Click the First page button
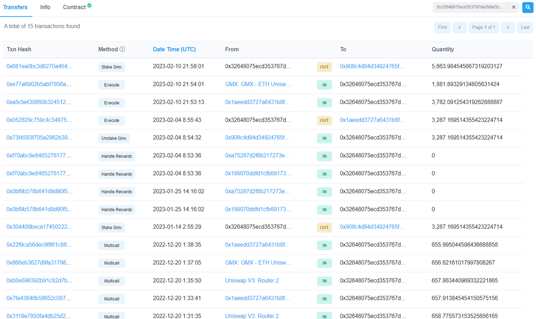The height and width of the screenshot is (319, 536). [442, 27]
